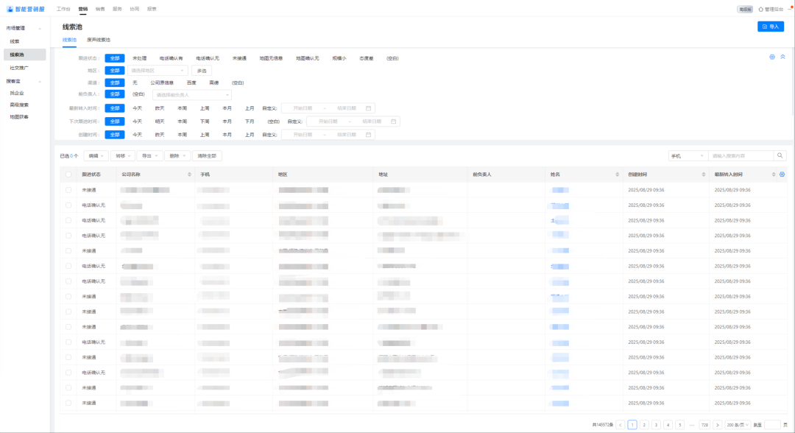Sort by 创建时间 column arrows
Screen dimensions: 795x433
[703, 175]
